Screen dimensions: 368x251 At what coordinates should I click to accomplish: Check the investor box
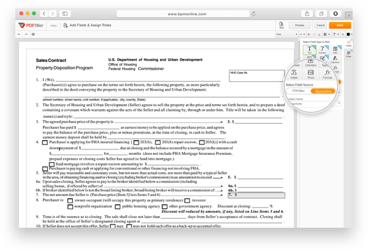[187, 201]
